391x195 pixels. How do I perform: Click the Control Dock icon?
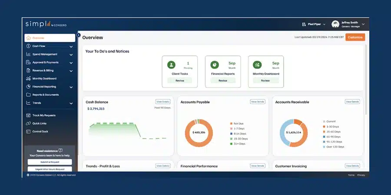28,132
